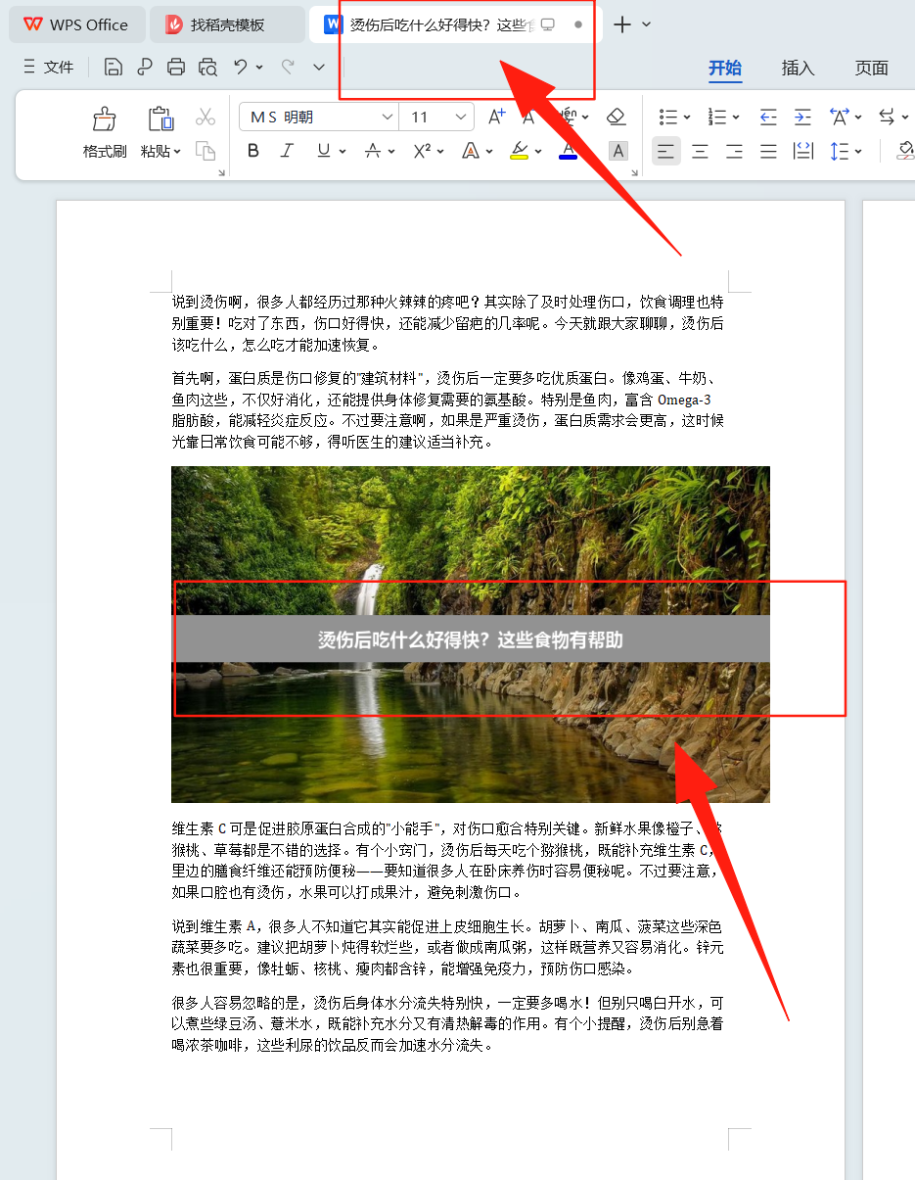Click the WPS Office home tab
Image resolution: width=915 pixels, height=1180 pixels.
click(x=76, y=24)
